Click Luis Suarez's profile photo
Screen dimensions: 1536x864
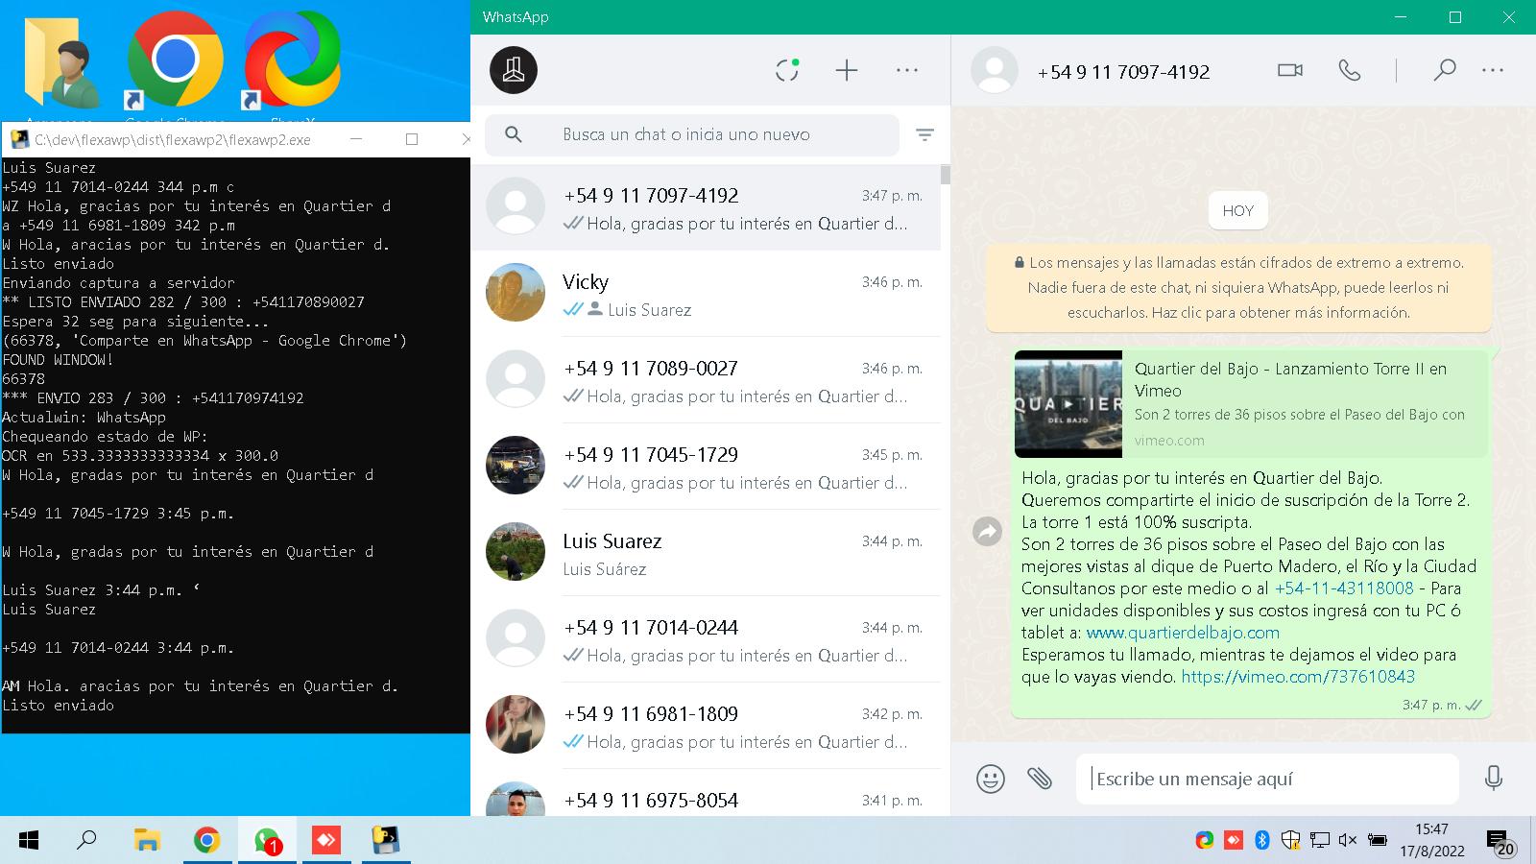coord(516,552)
